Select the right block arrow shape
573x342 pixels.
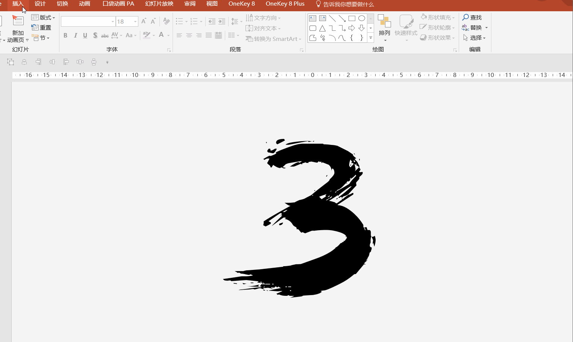(352, 28)
